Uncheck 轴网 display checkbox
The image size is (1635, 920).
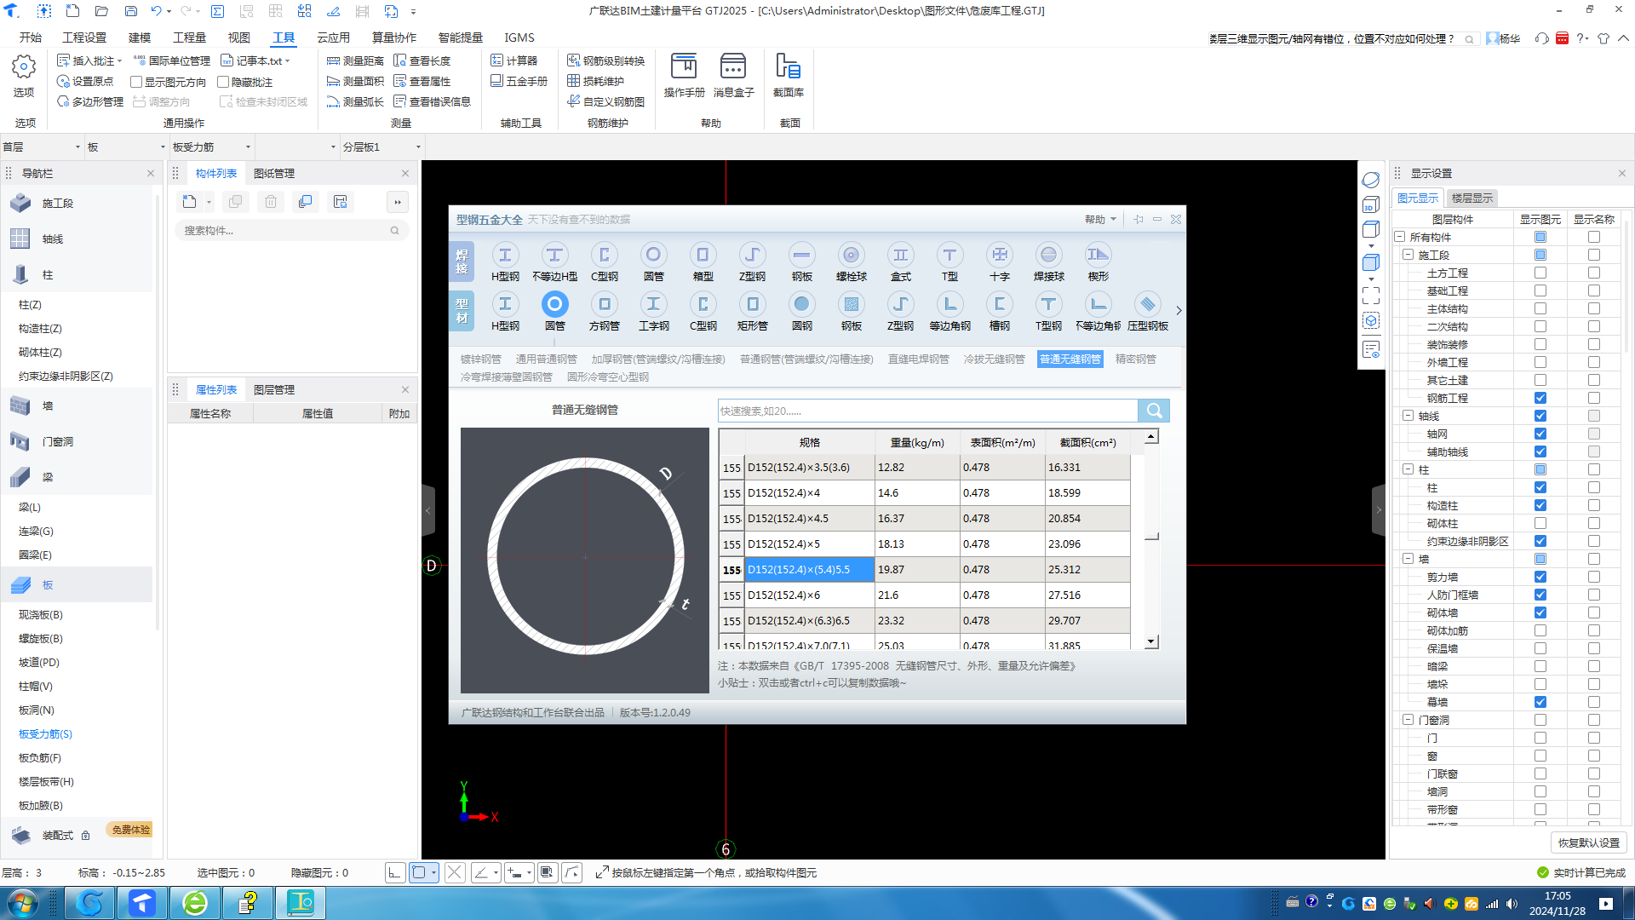click(1540, 434)
